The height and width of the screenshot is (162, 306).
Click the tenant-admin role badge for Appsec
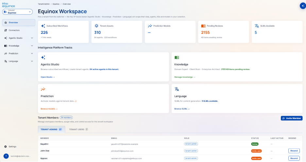click(191, 158)
